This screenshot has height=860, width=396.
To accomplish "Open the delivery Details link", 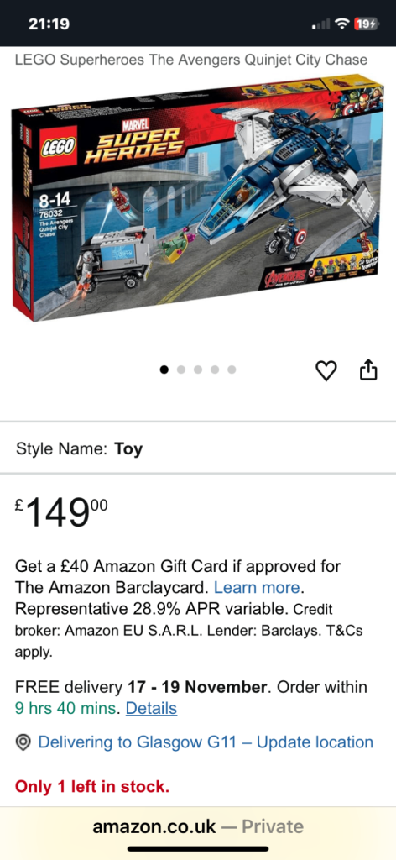I will tap(151, 708).
